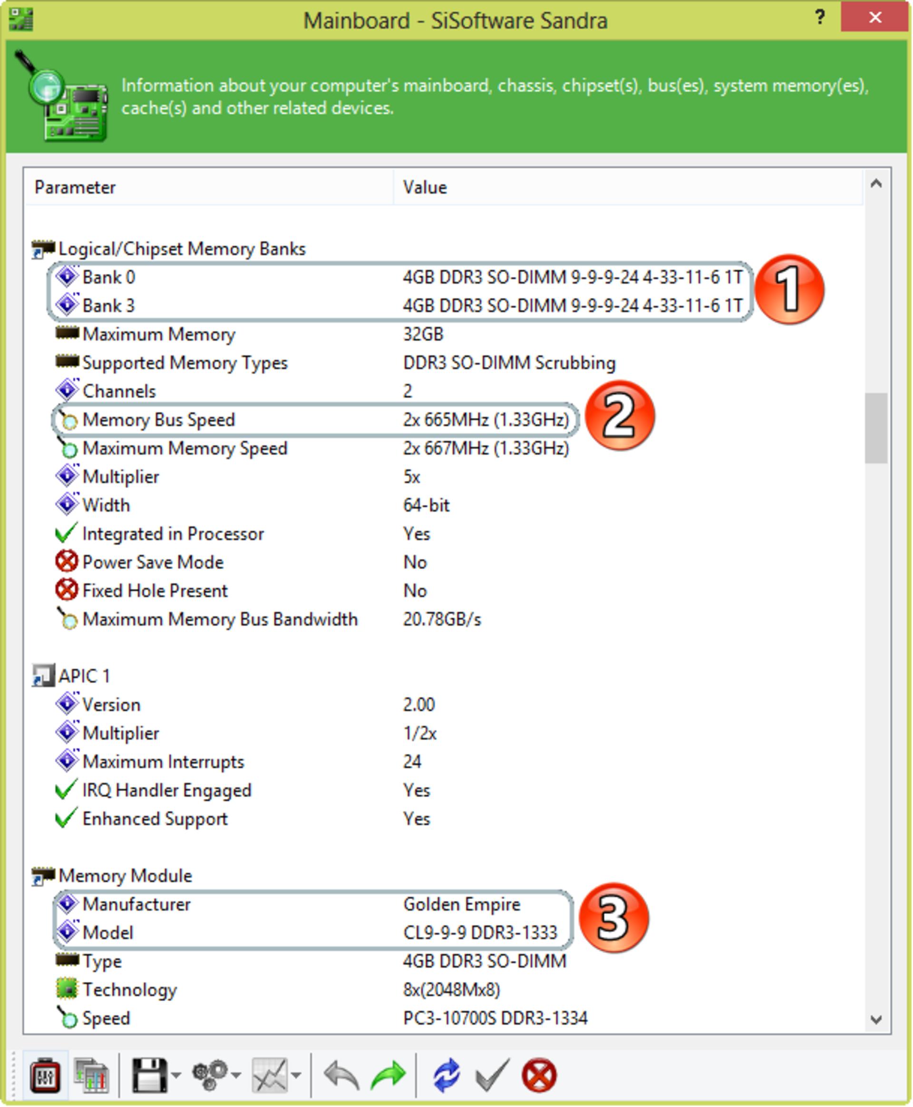Click the 'Integrated in Processor' parameter
The width and height of the screenshot is (913, 1107).
point(174,533)
